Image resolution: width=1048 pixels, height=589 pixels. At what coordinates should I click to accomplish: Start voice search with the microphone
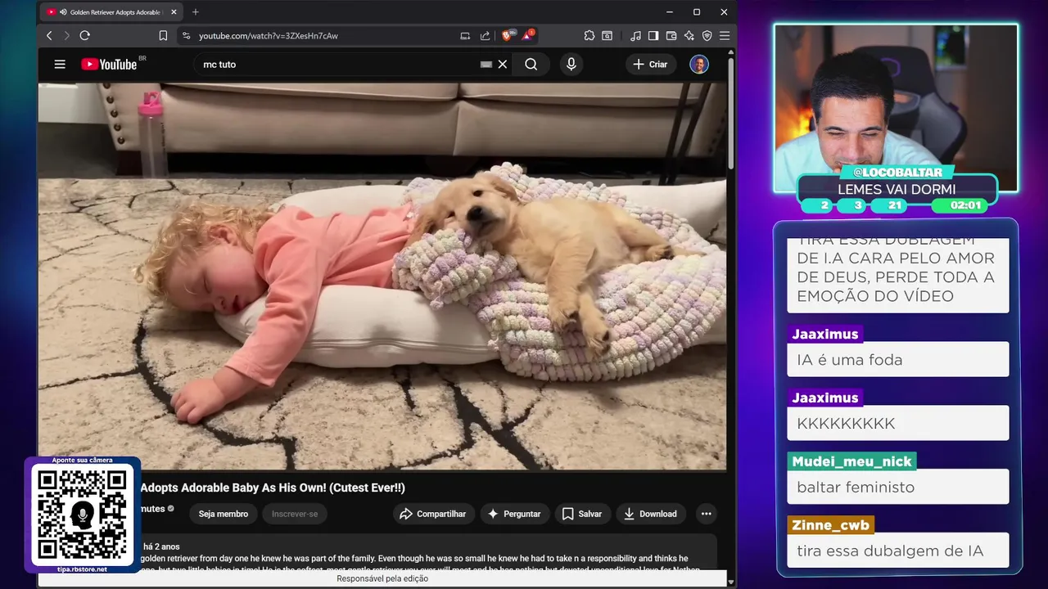[571, 65]
